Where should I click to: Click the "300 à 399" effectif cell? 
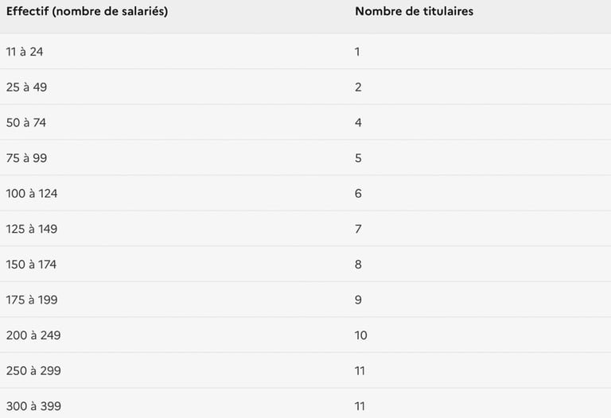click(x=33, y=406)
